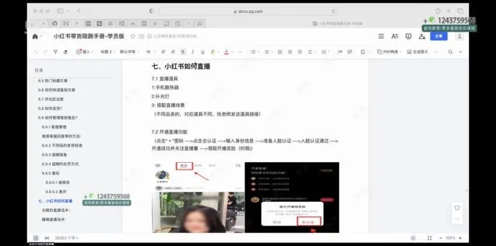Click the undo arrow in toolbar
Viewport: 496px width, 246px height.
[36, 52]
